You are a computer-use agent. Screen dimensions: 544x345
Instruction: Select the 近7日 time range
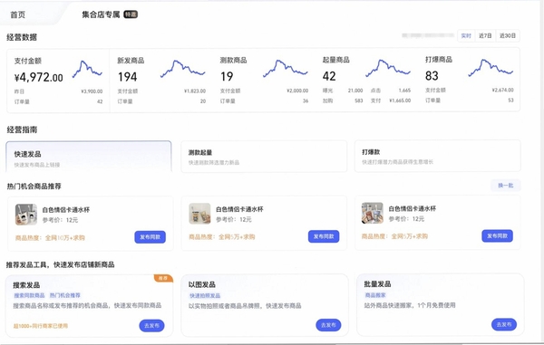tap(485, 35)
